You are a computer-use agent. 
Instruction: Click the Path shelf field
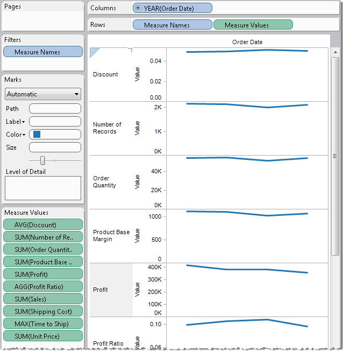pos(55,109)
